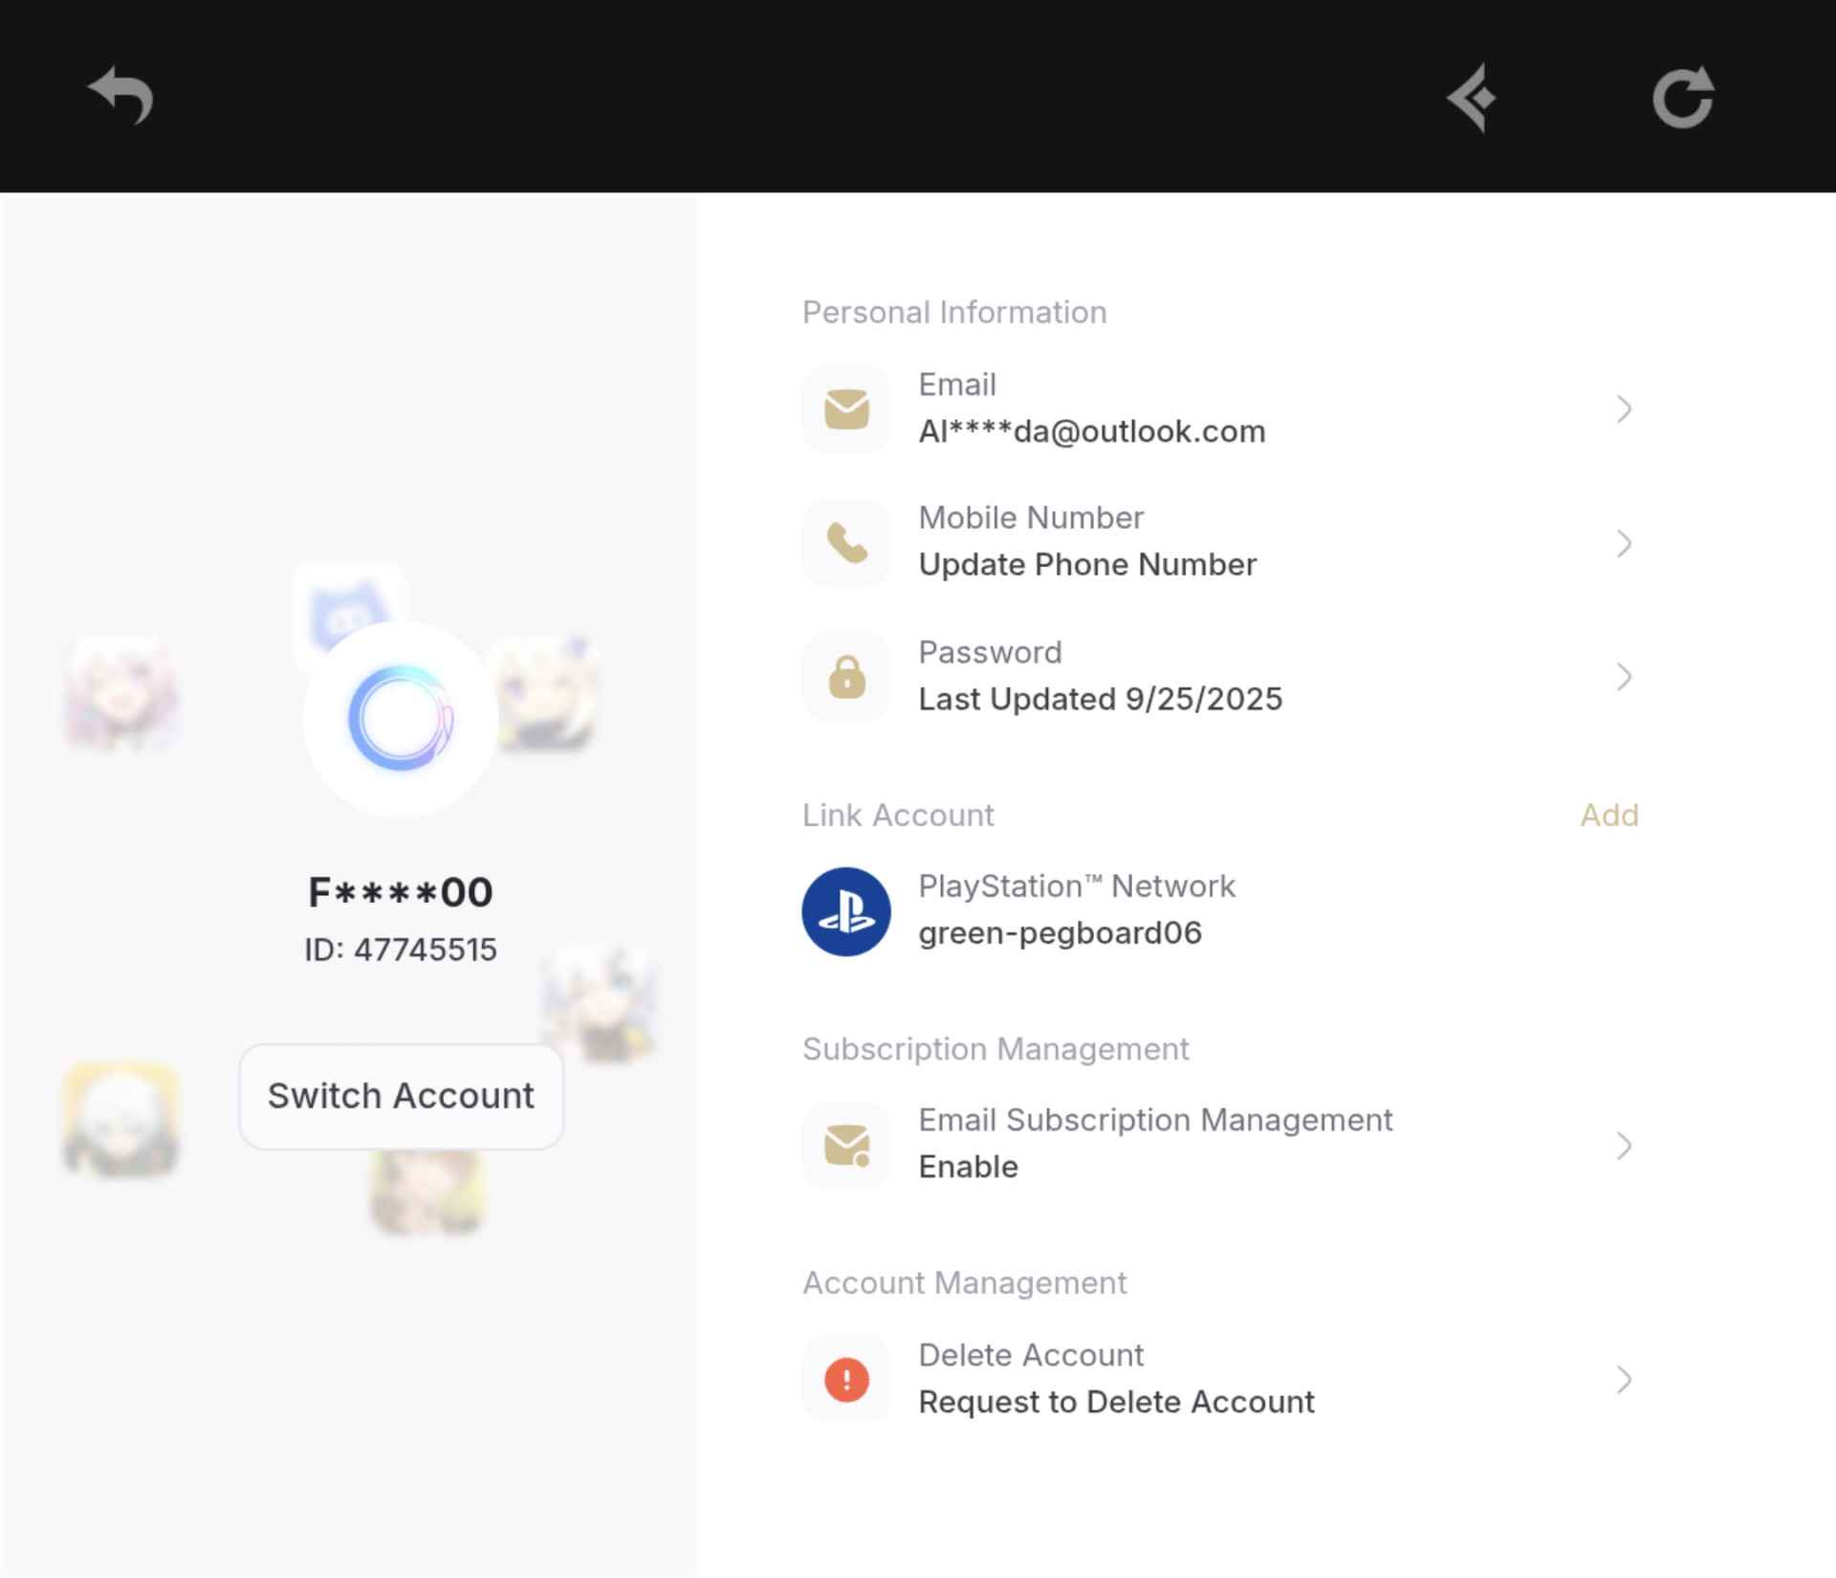Click the Email envelope icon

click(x=846, y=409)
